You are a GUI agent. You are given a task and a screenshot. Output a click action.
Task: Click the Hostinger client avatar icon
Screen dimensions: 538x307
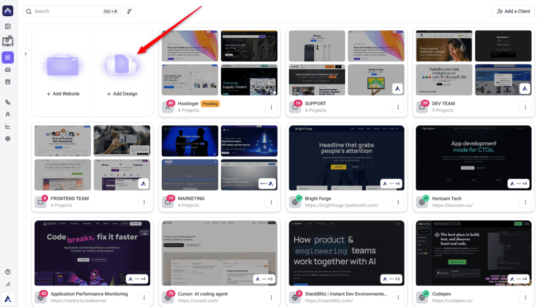pyautogui.click(x=168, y=107)
